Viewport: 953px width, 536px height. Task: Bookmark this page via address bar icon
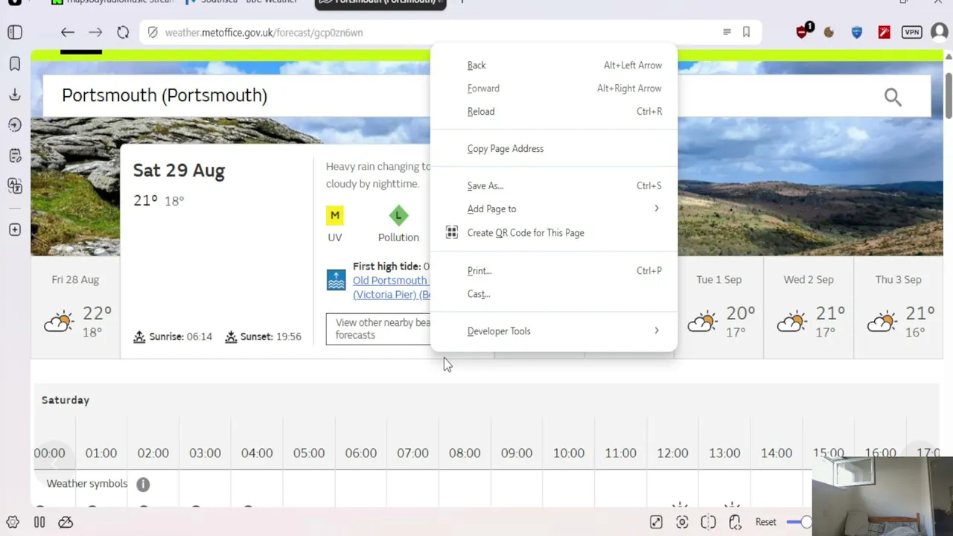tap(746, 32)
